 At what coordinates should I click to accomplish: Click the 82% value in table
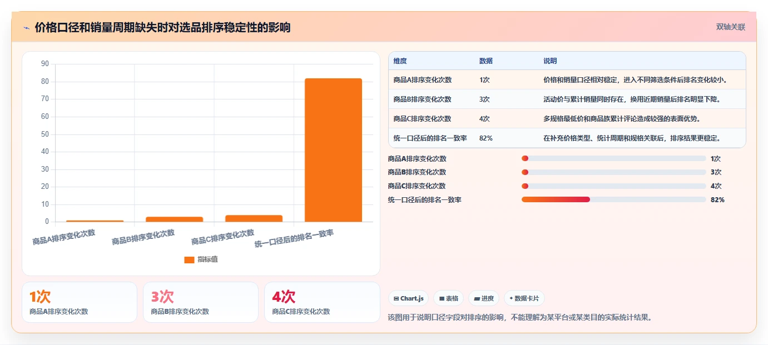coord(485,138)
